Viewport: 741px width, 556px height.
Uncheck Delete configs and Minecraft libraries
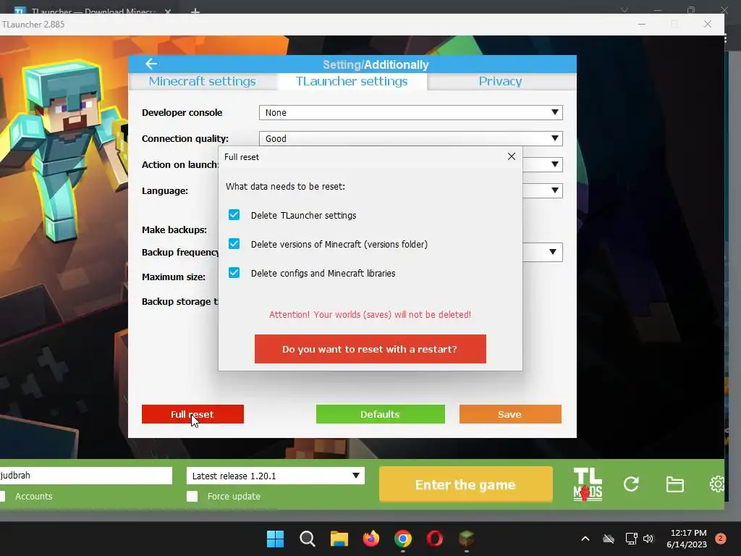(234, 273)
